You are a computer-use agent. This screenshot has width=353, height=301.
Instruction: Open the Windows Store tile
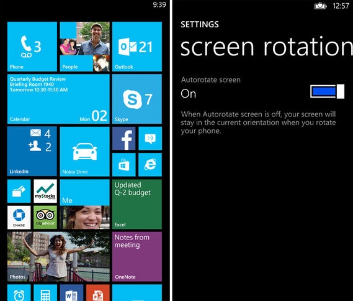point(124,164)
